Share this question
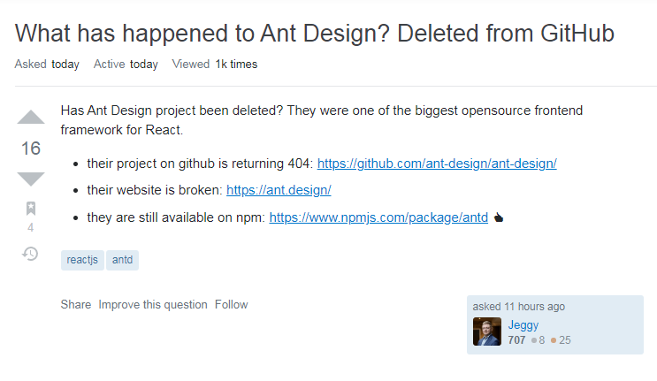The width and height of the screenshot is (657, 381). point(76,304)
